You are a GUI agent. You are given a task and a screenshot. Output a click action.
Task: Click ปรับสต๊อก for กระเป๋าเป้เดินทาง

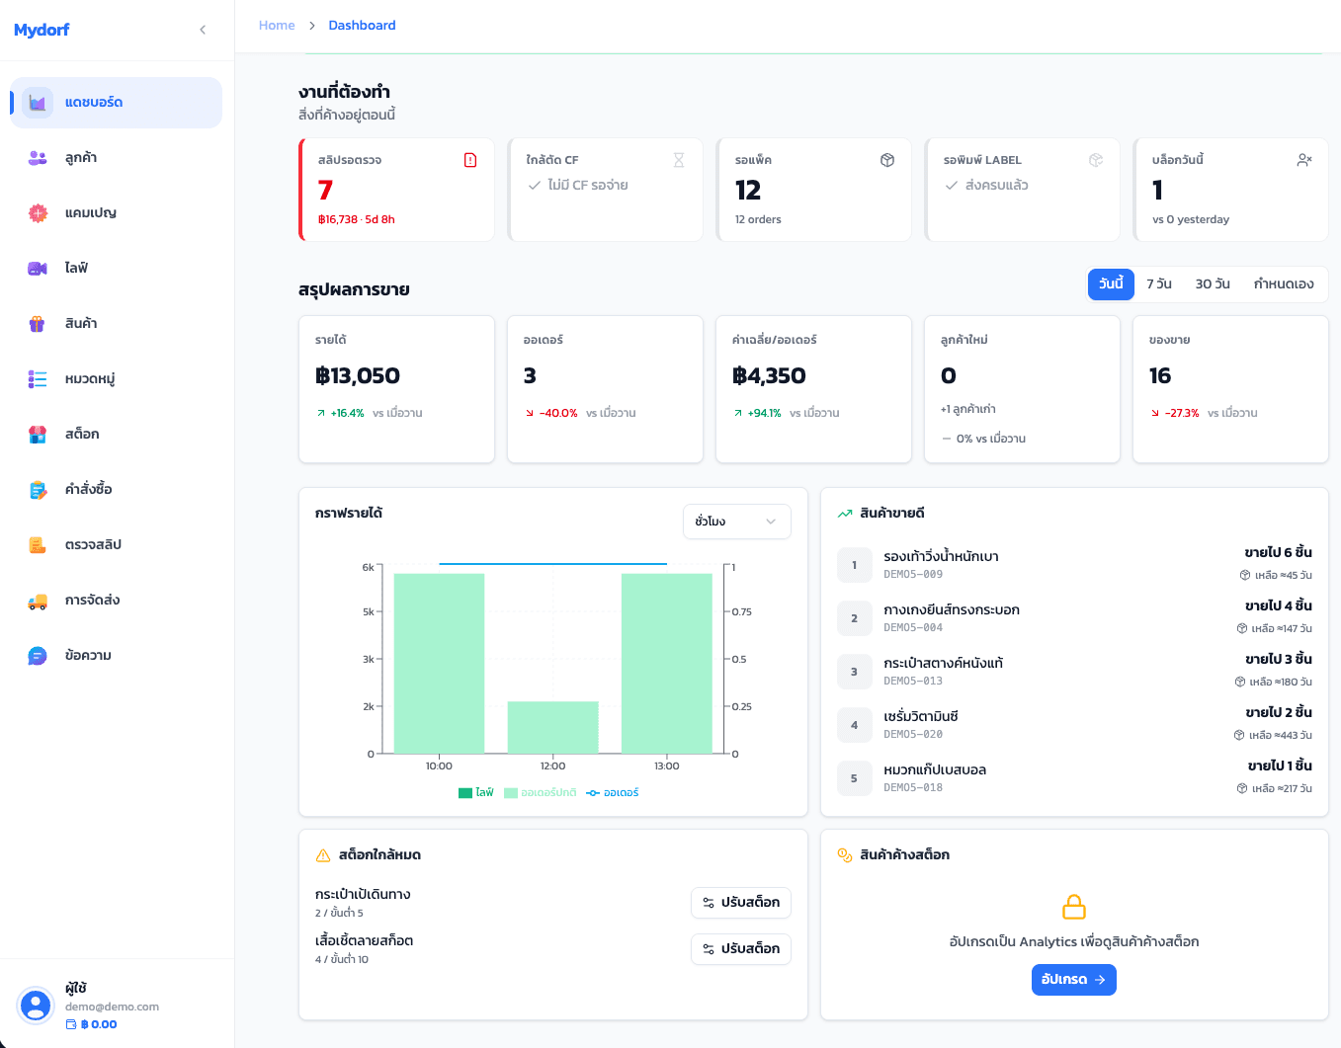click(x=741, y=903)
